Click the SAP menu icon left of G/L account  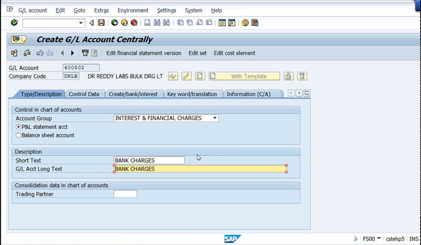tap(10, 10)
